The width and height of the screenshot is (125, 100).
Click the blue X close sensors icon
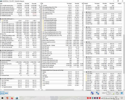point(122,93)
